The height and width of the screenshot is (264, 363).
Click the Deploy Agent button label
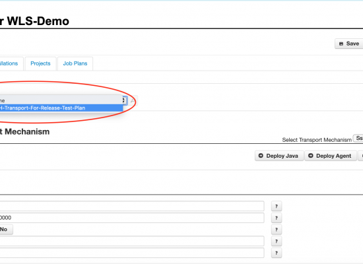pyautogui.click(x=333, y=156)
